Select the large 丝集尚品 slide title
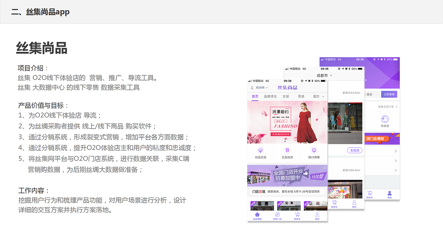The image size is (443, 249). pyautogui.click(x=42, y=48)
